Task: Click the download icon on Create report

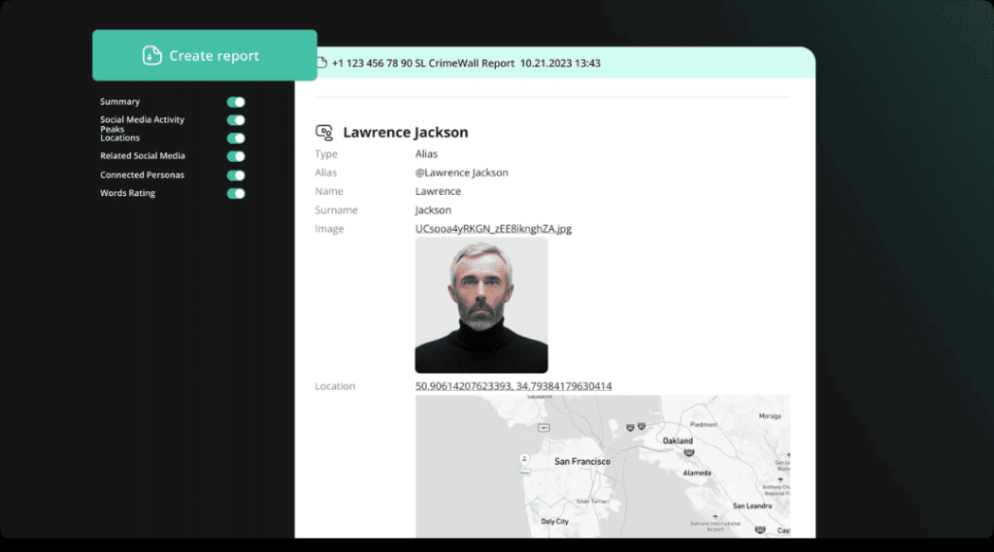Action: [151, 55]
